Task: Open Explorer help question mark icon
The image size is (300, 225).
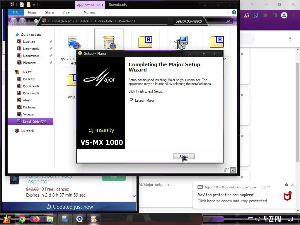Action: 234,12
